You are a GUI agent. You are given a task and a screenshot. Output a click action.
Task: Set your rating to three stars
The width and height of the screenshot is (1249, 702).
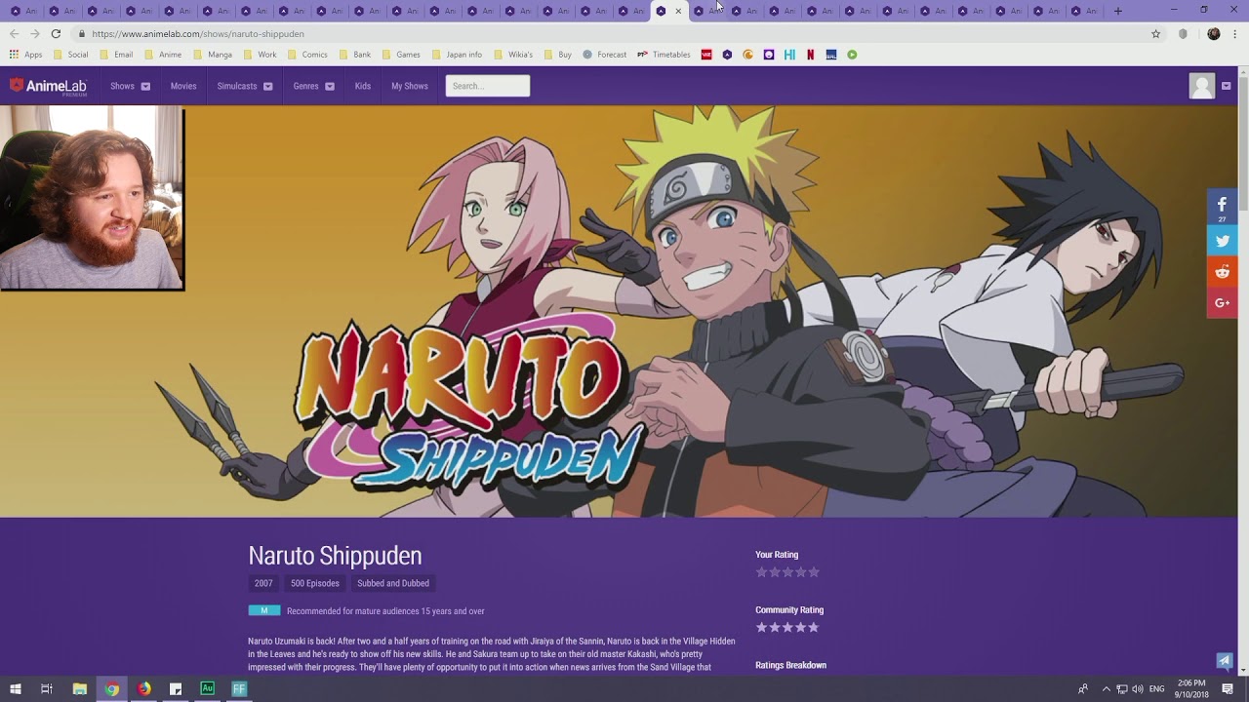click(787, 572)
